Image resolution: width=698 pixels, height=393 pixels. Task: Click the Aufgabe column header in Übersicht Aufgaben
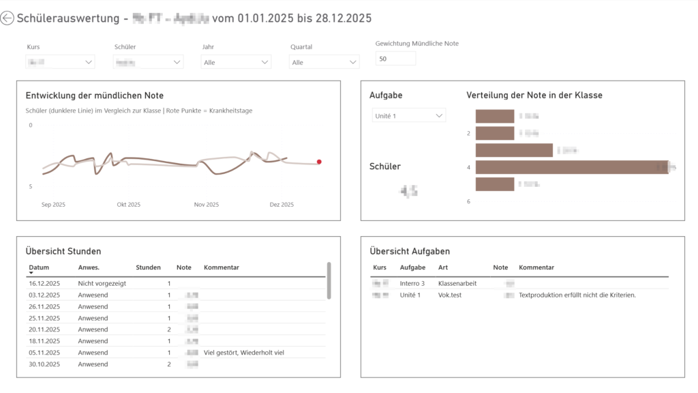click(412, 267)
